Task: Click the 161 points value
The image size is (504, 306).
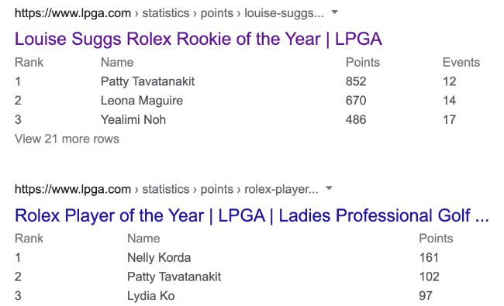Action: [x=429, y=257]
